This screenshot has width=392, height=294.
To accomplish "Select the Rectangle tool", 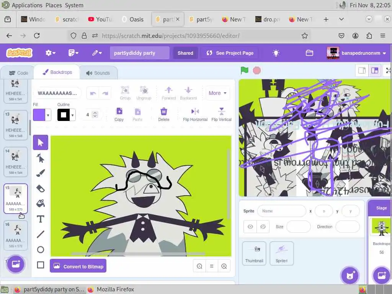I will 40,265.
